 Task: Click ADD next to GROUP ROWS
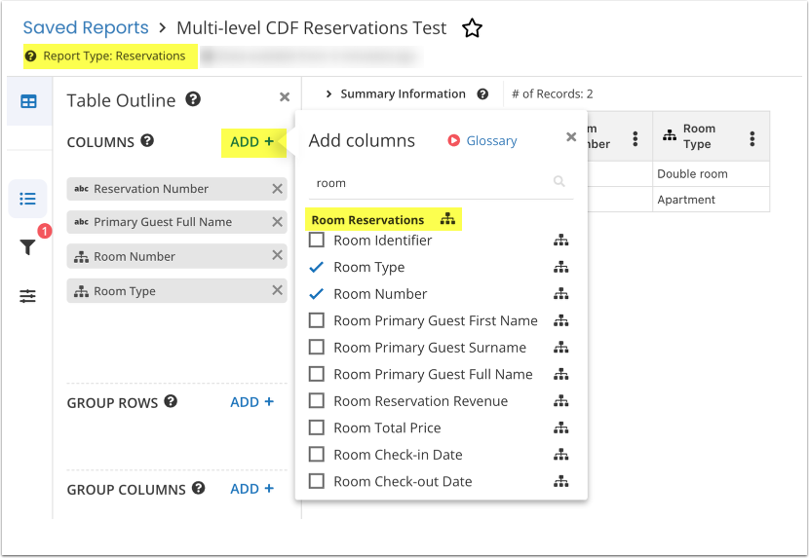(251, 402)
